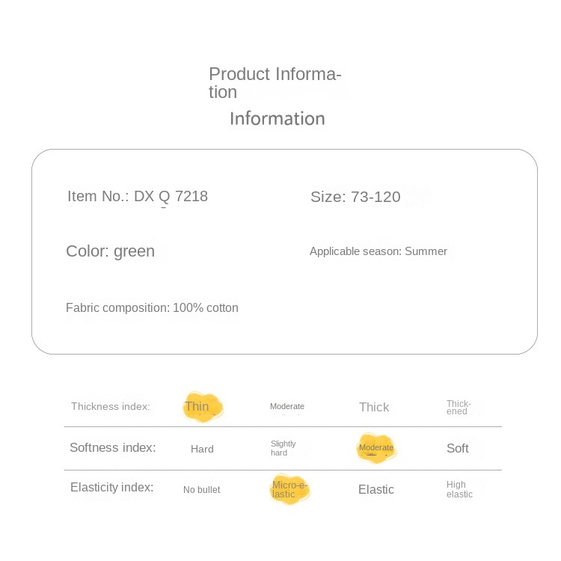The height and width of the screenshot is (561, 561).
Task: Select the Thickened thickness option
Action: point(459,408)
